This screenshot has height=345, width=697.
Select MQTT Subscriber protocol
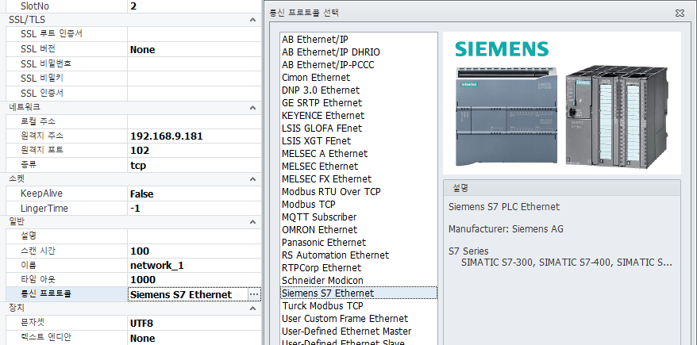click(x=358, y=217)
